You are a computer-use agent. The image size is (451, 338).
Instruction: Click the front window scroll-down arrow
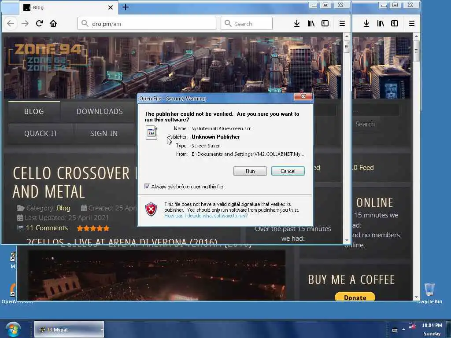click(347, 240)
